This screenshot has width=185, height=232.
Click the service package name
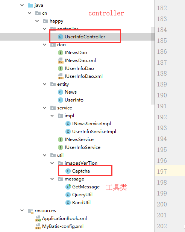pyautogui.click(x=65, y=108)
